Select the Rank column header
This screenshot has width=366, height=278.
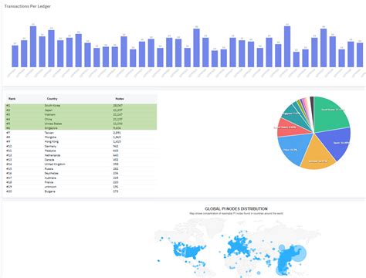[12, 99]
